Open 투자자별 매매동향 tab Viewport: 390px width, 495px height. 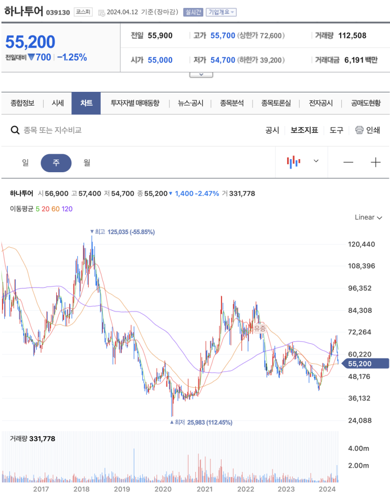pos(135,103)
